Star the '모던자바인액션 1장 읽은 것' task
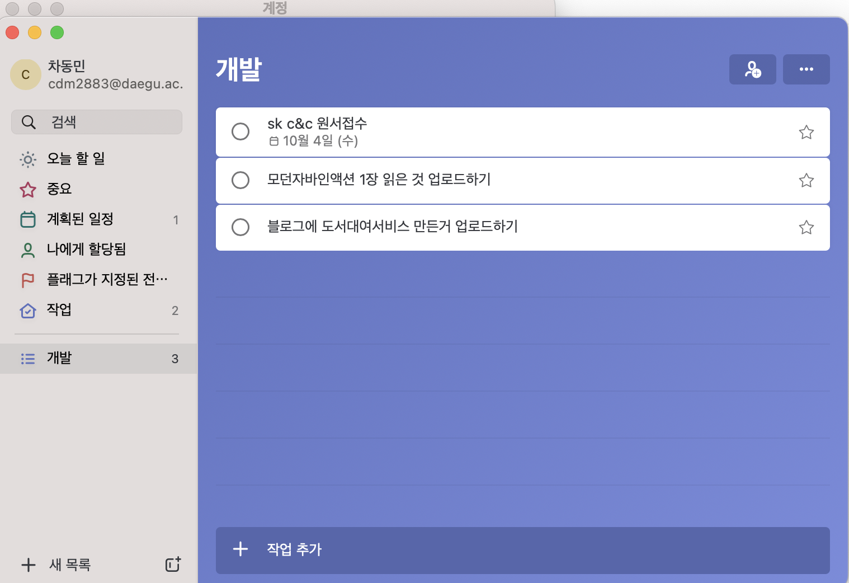This screenshot has width=849, height=583. pyautogui.click(x=806, y=180)
